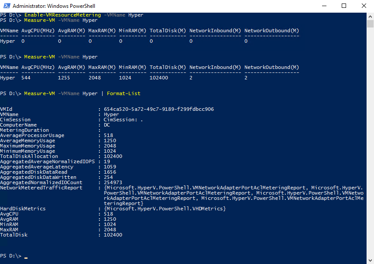Image resolution: width=374 pixels, height=264 pixels.
Task: Click the AvgRAM value 1255
Action: tap(65, 78)
